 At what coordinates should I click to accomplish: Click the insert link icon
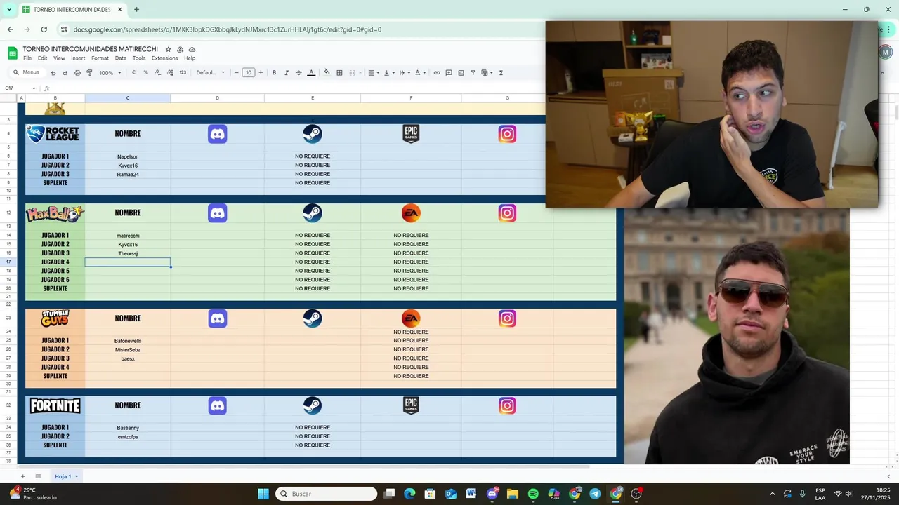coord(437,73)
